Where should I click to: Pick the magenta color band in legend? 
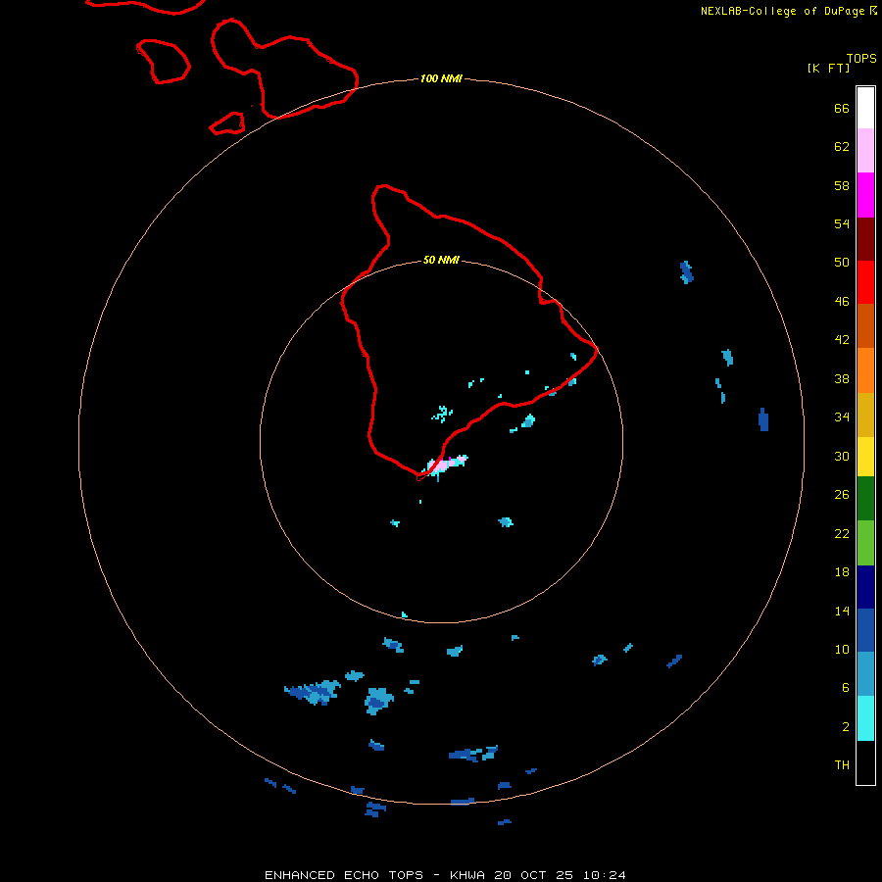(865, 195)
